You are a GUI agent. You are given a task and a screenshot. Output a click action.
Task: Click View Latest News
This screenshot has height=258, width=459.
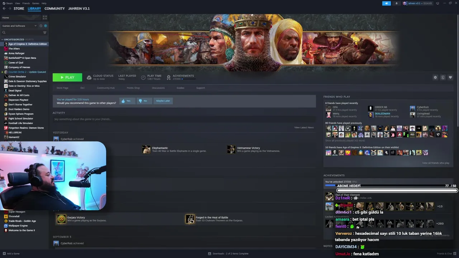point(304,128)
